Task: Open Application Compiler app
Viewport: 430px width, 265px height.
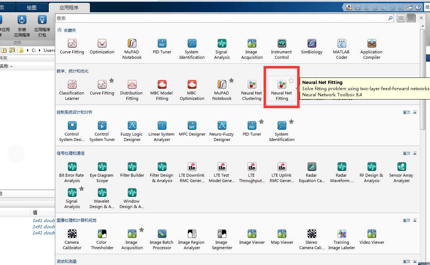Action: coord(372,49)
